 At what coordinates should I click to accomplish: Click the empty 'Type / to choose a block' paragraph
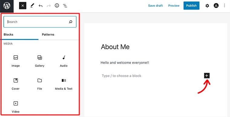tap(121, 76)
